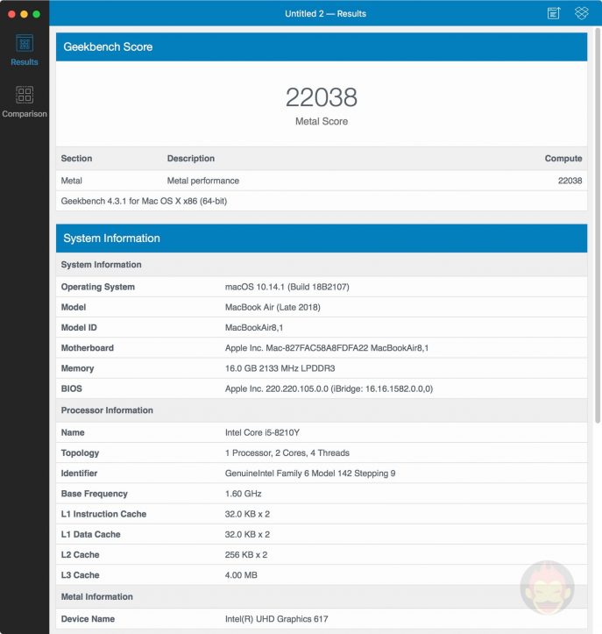
Task: Select the 22038 Metal score value
Action: pos(322,97)
